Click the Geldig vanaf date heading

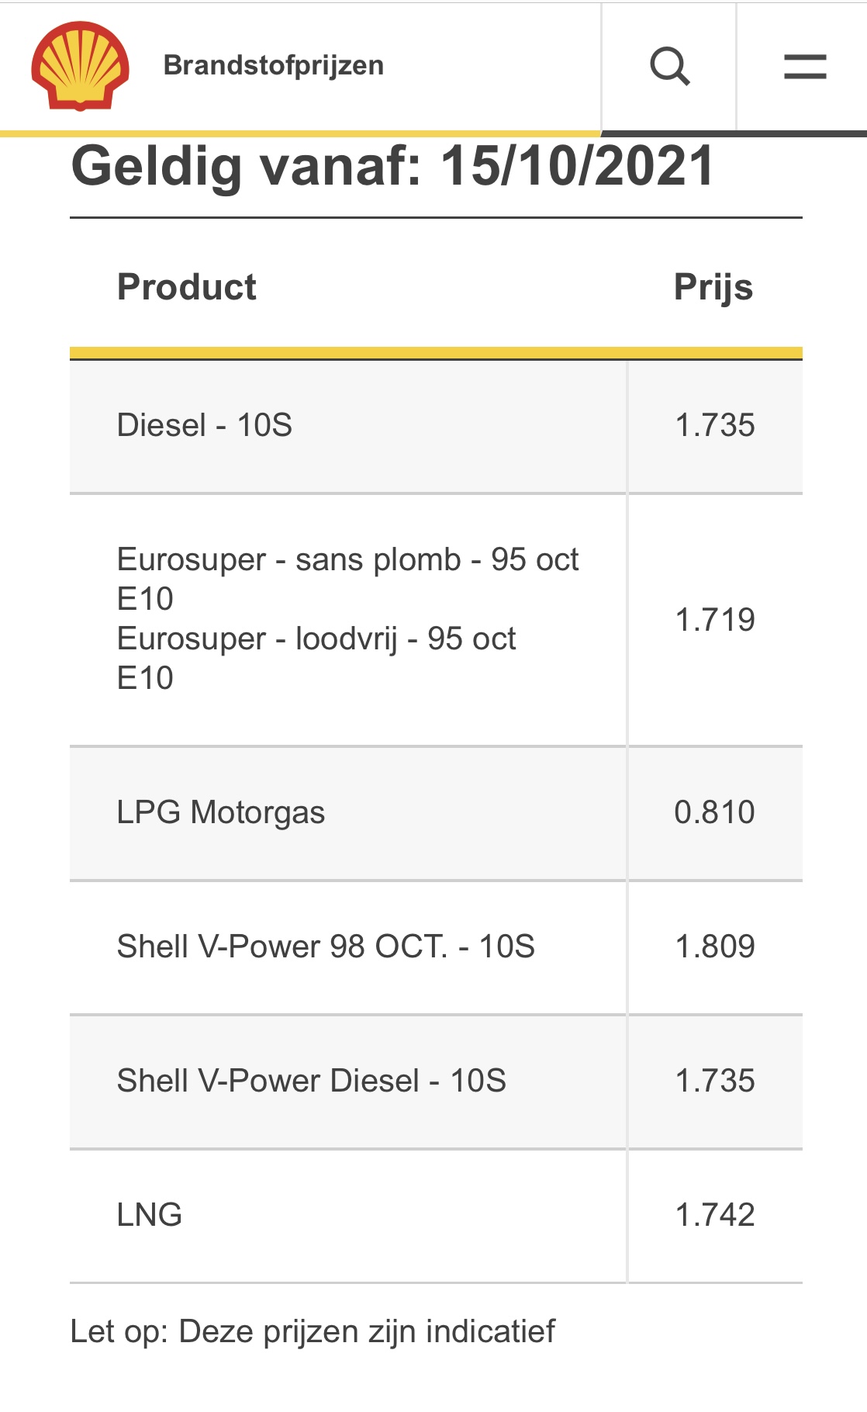pyautogui.click(x=392, y=167)
